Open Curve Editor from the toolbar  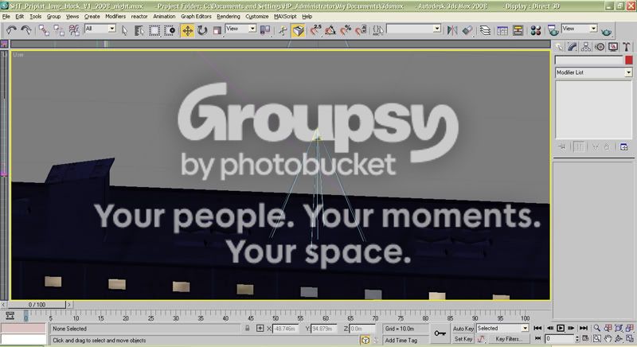(x=502, y=30)
